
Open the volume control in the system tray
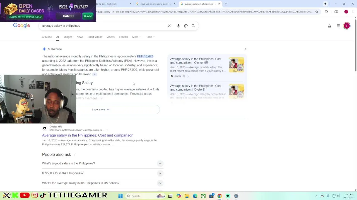point(339,196)
